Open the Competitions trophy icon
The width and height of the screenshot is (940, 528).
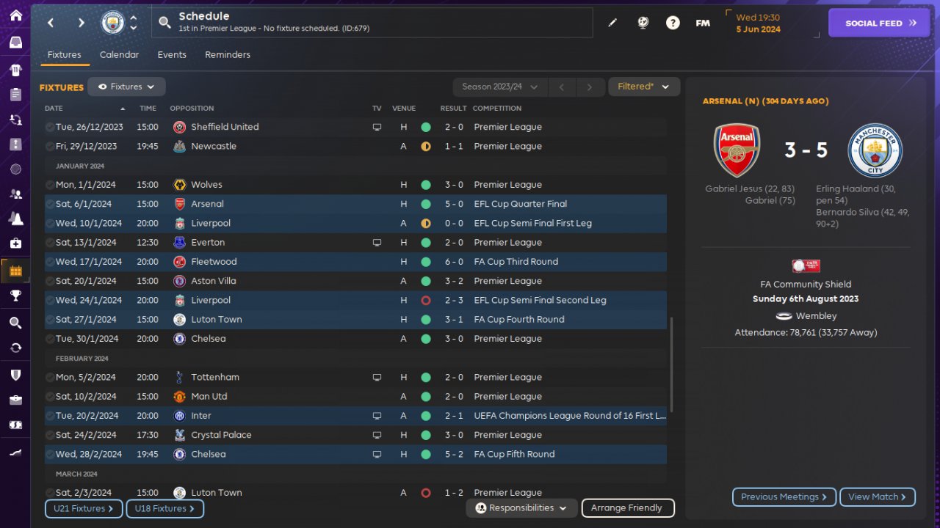[x=15, y=296]
